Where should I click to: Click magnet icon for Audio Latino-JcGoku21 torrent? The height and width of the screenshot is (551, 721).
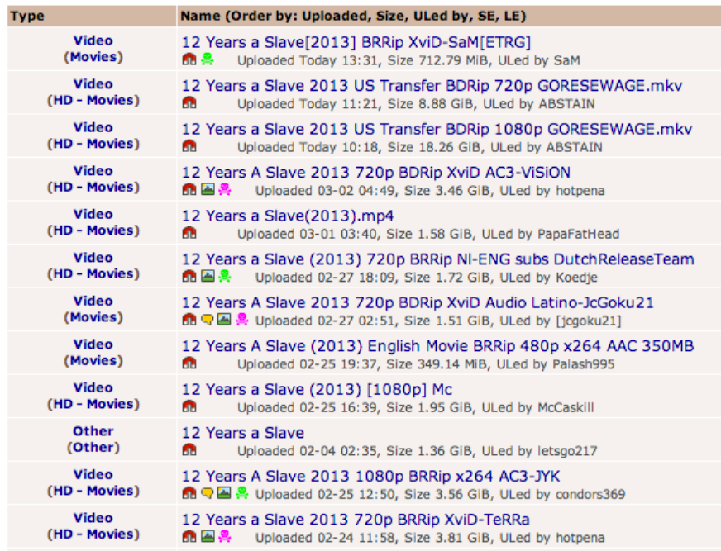coord(189,320)
